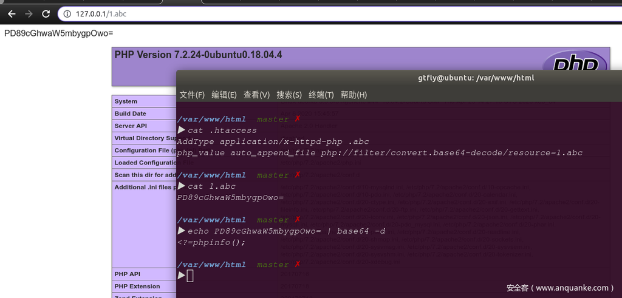Click the browser back arrow
This screenshot has height=298, width=622.
12,13
